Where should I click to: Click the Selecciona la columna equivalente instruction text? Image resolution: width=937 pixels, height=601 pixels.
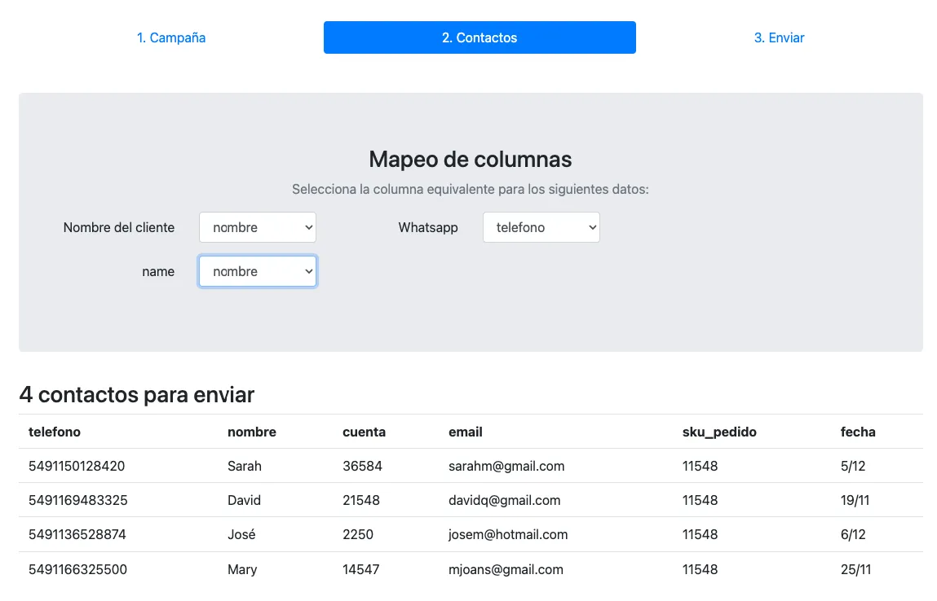(x=471, y=189)
